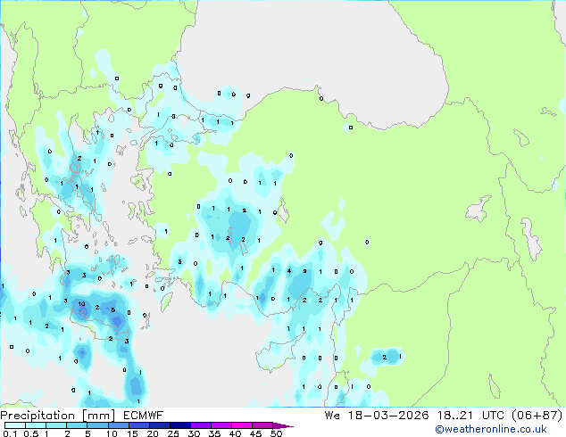Click the date text '18-03-2026'
Image resolution: width=566 pixels, height=437 pixels.
[388, 416]
